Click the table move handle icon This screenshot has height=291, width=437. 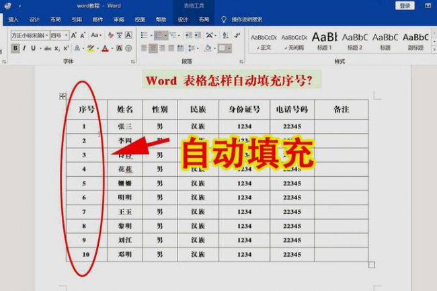(x=63, y=96)
